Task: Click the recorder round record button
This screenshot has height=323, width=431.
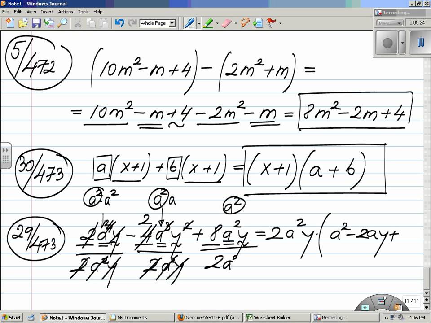Action: point(387,43)
